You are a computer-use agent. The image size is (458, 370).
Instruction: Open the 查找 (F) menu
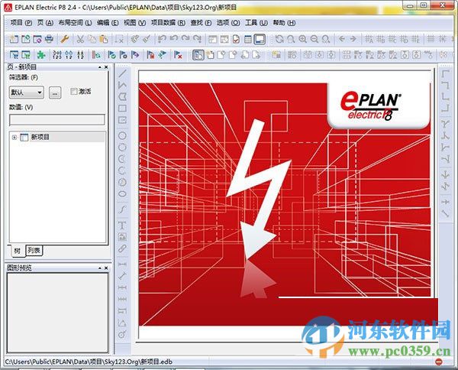coord(201,23)
